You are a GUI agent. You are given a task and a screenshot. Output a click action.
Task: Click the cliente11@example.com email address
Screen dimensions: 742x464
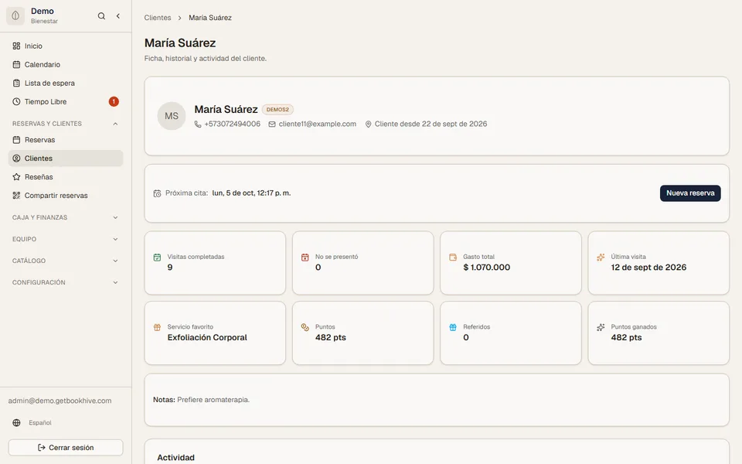[317, 124]
